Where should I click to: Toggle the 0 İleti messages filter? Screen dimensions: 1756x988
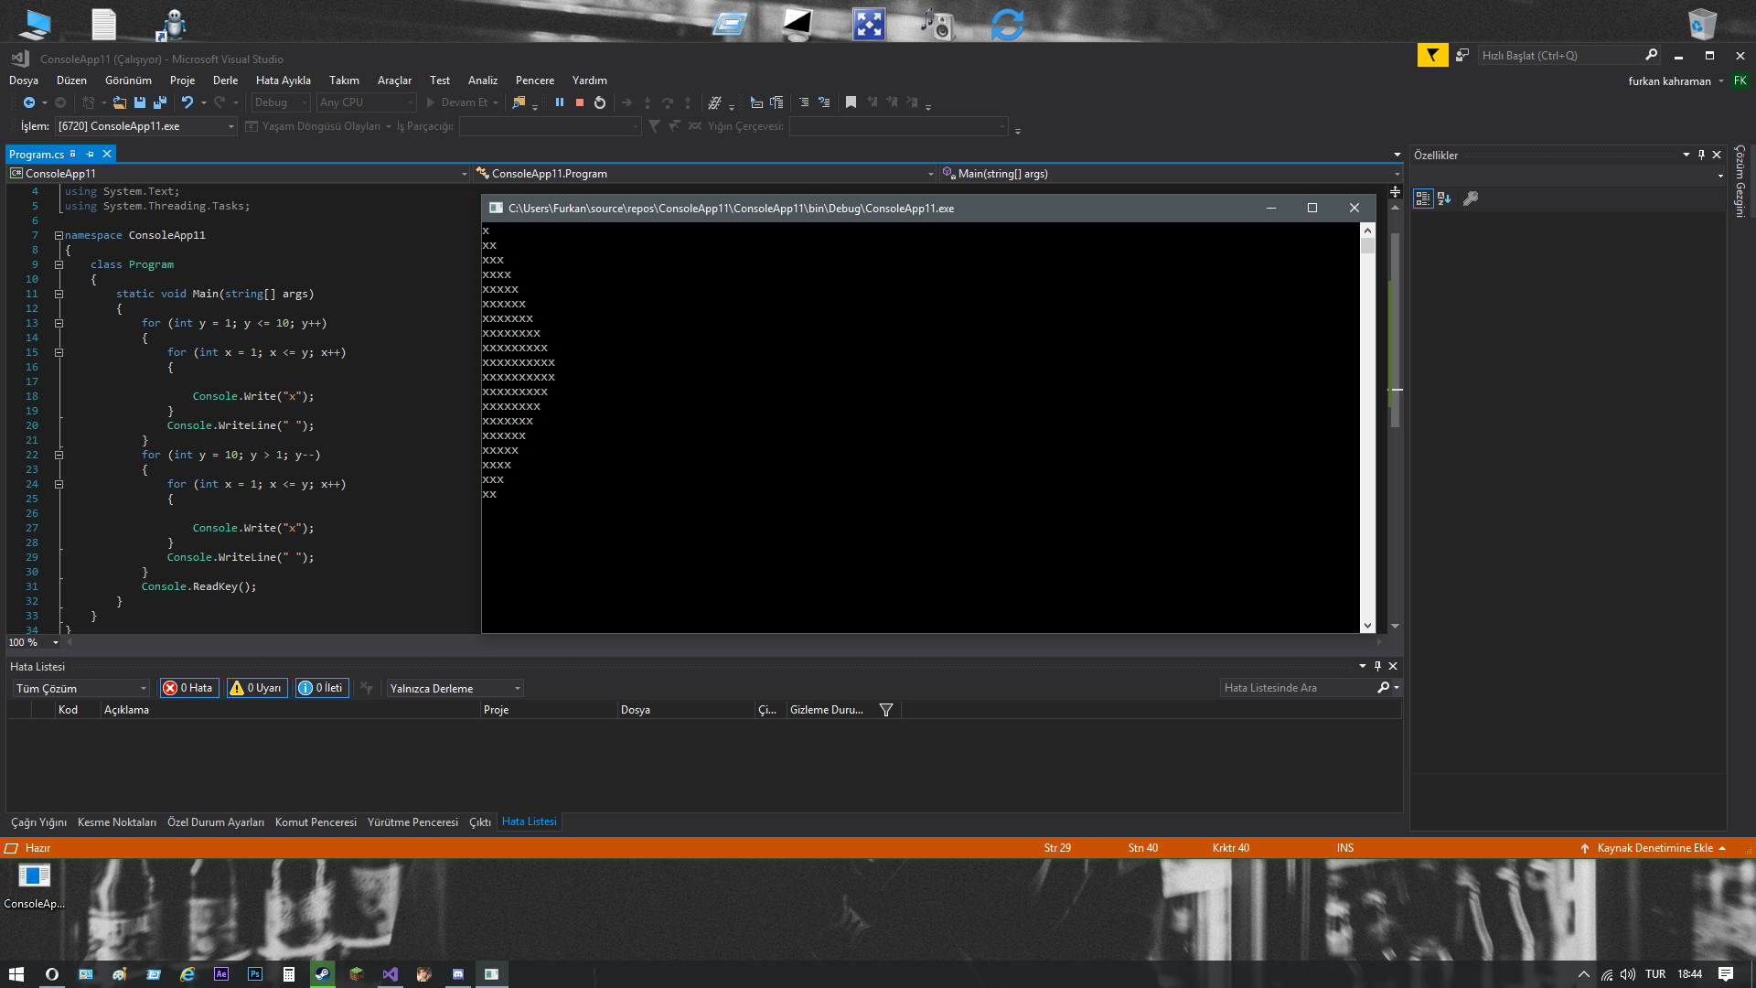(322, 688)
